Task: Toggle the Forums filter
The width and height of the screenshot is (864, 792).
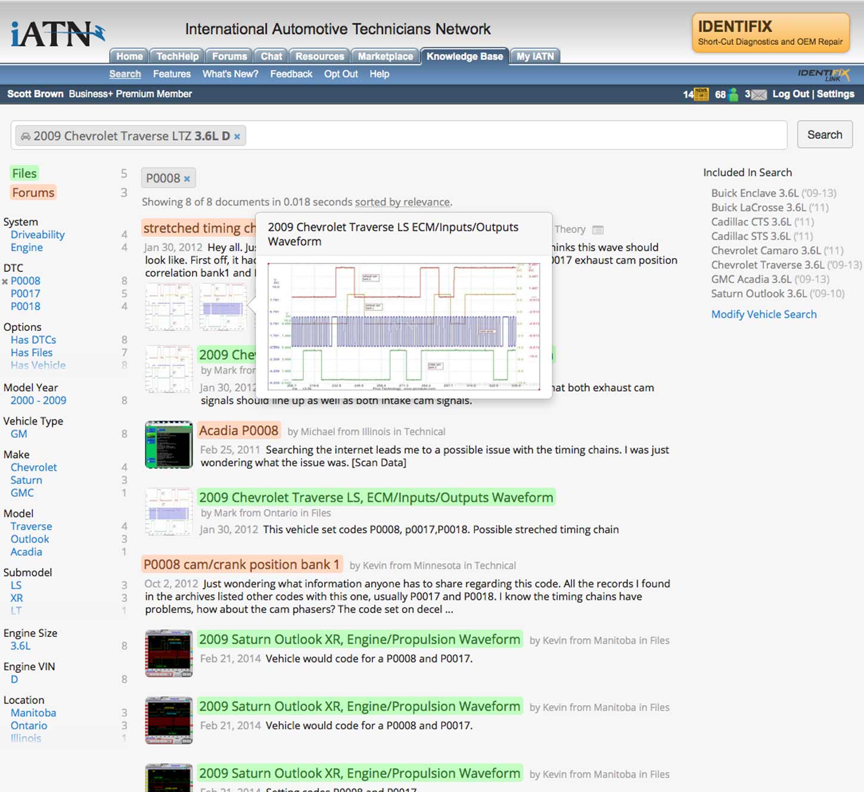Action: pos(33,193)
